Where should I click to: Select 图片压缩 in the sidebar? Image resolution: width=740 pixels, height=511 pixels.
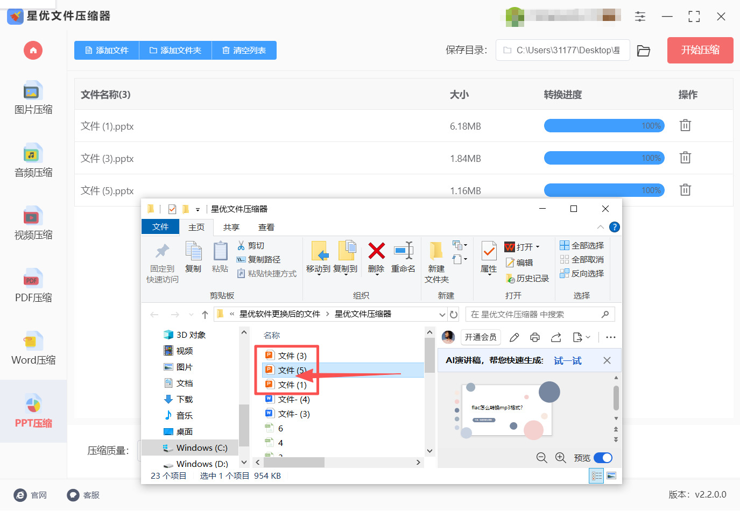33,98
